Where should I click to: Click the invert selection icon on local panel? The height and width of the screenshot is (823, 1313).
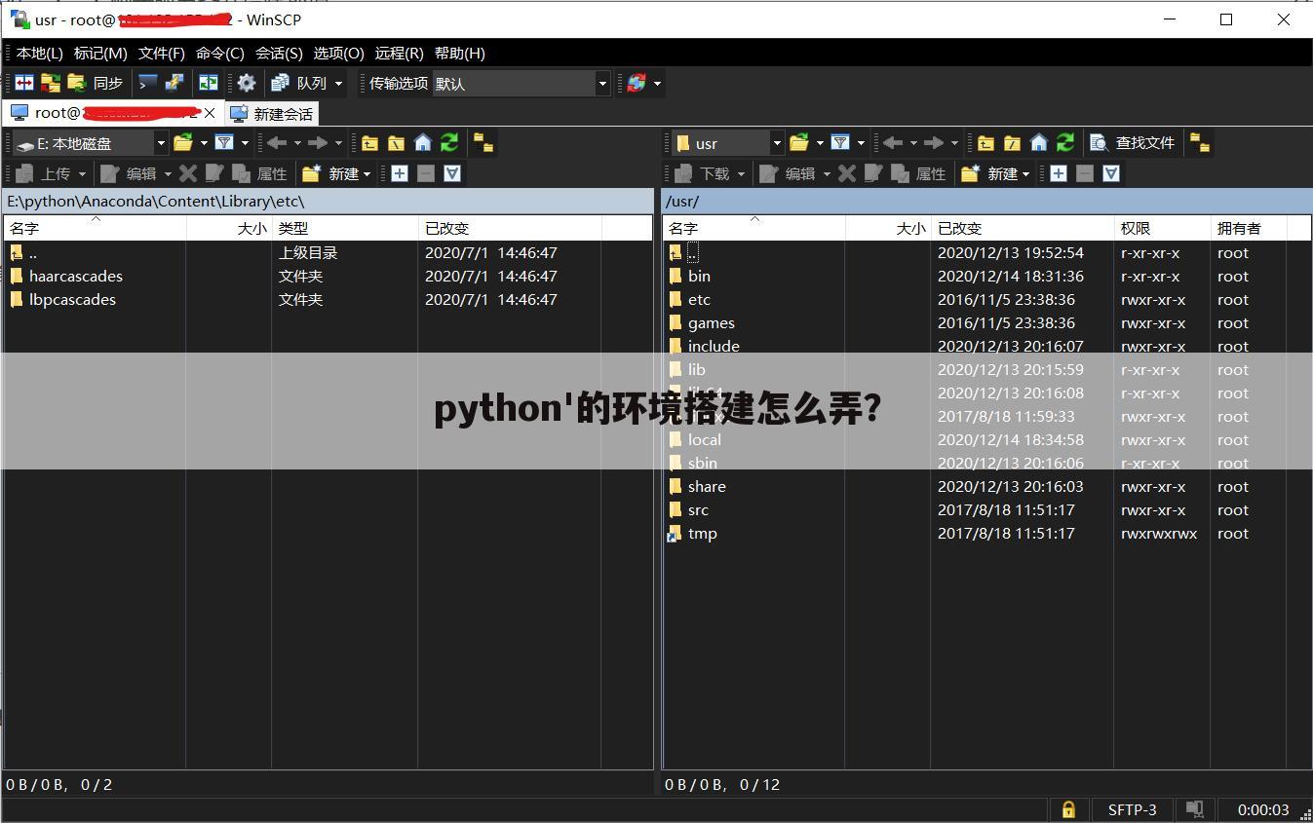click(x=451, y=173)
